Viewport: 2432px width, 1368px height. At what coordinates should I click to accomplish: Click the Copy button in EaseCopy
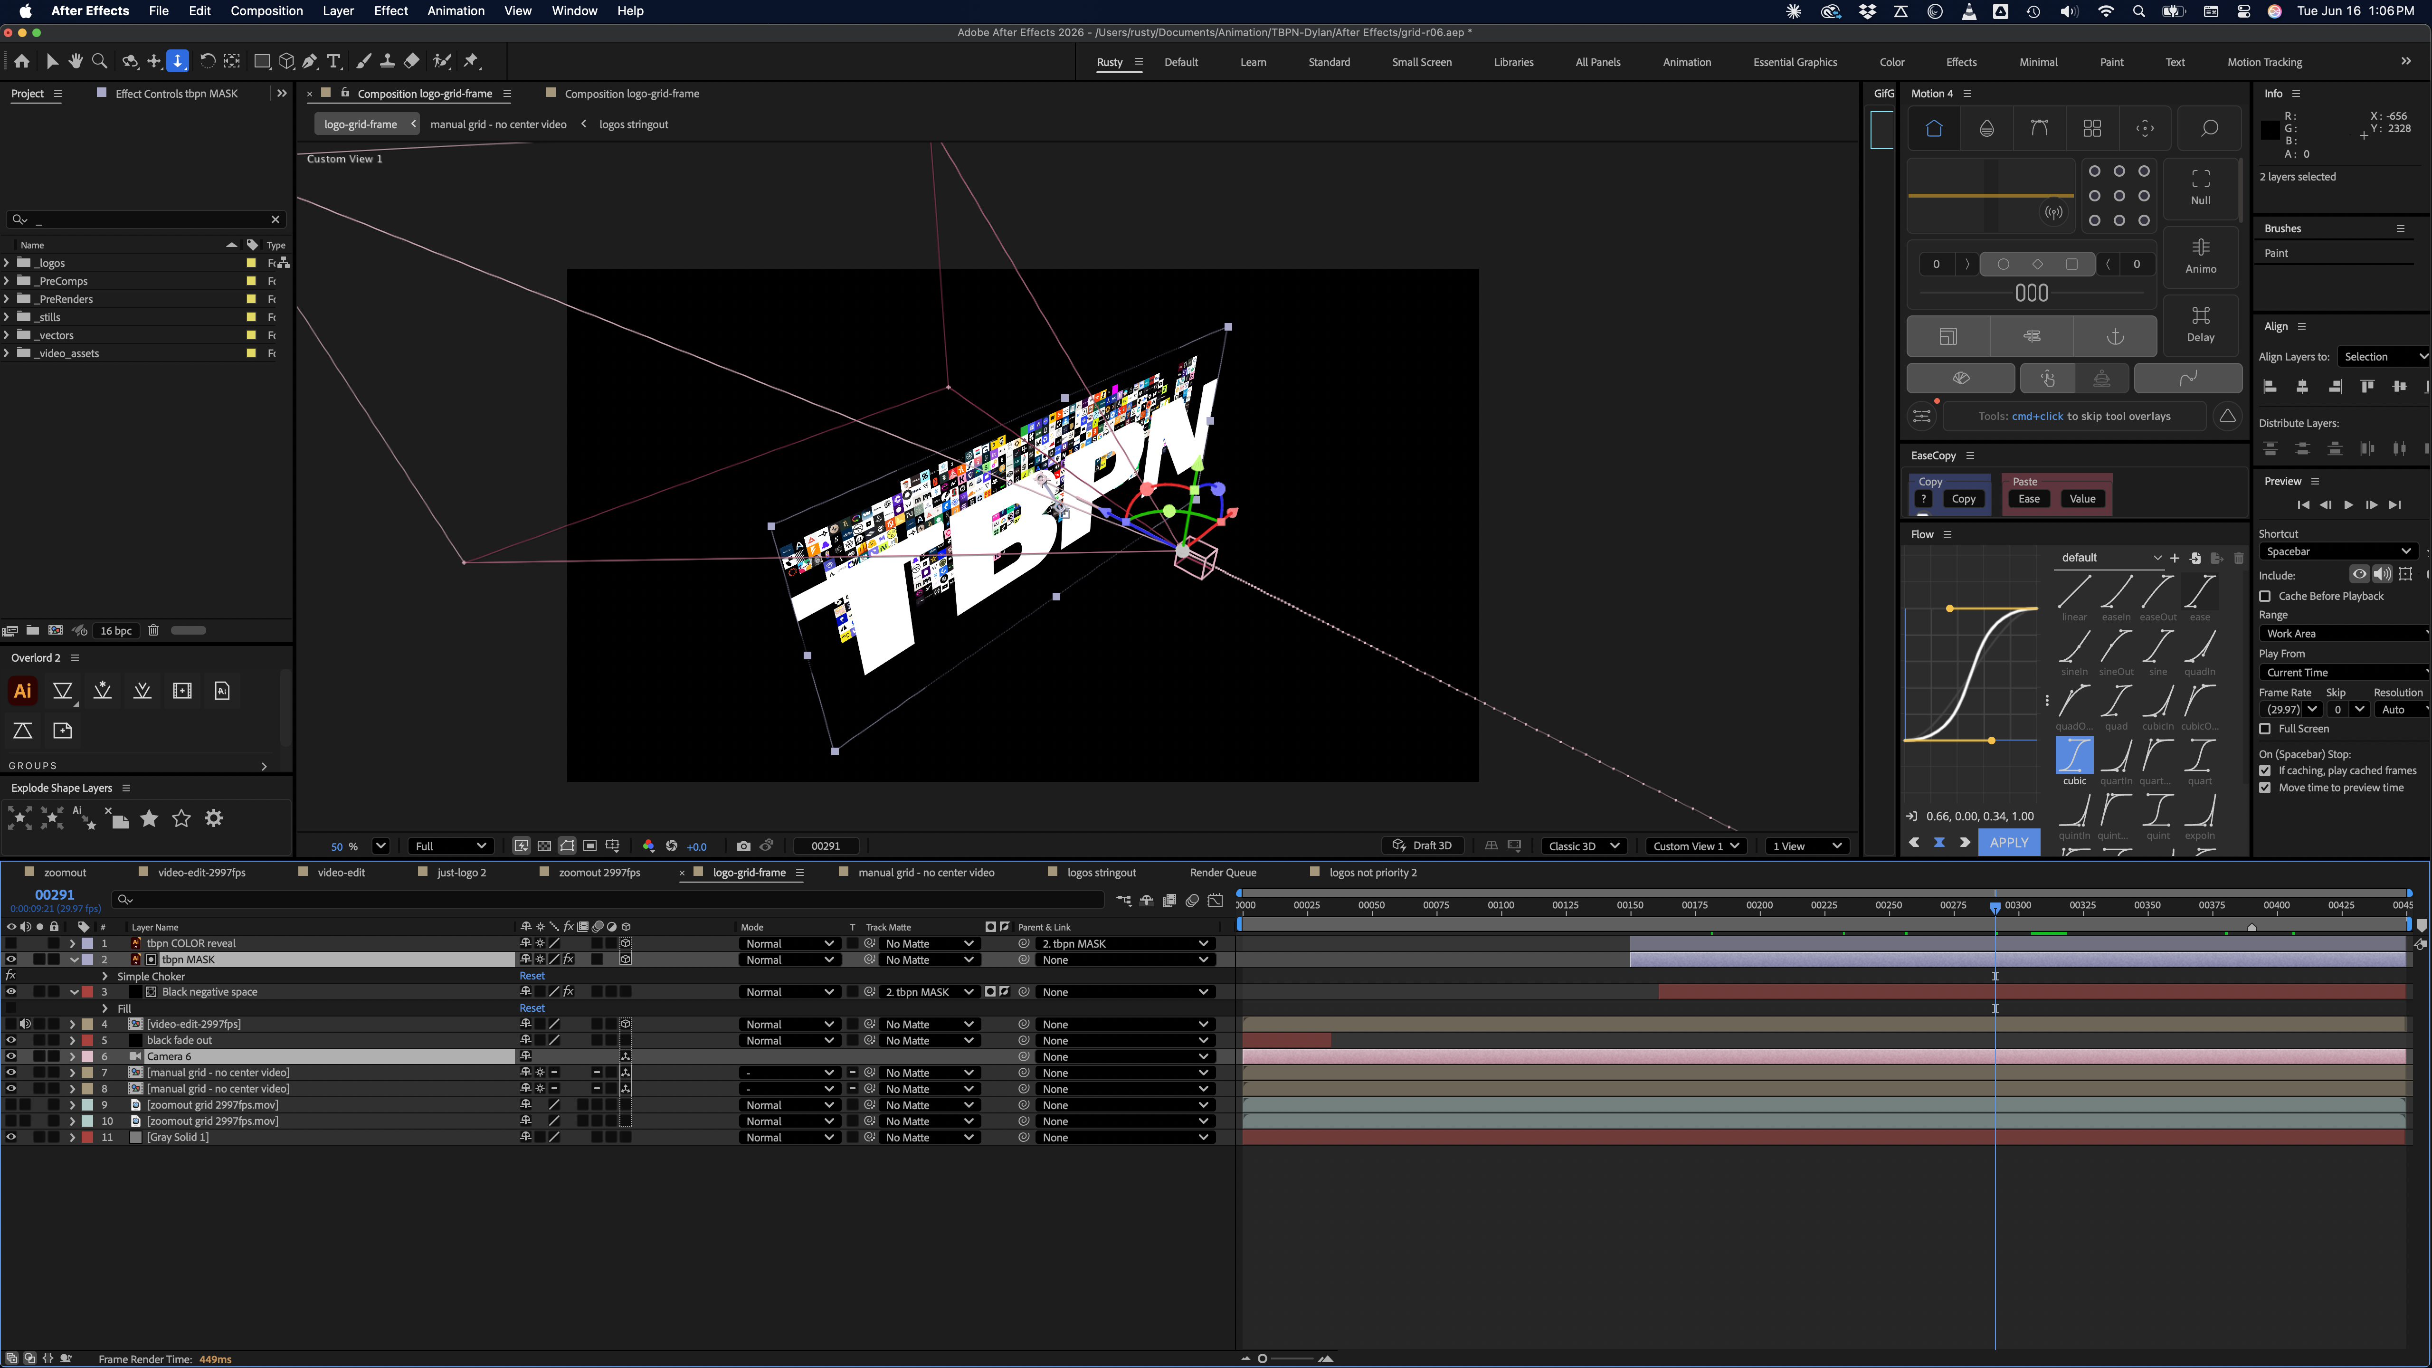click(x=1963, y=499)
